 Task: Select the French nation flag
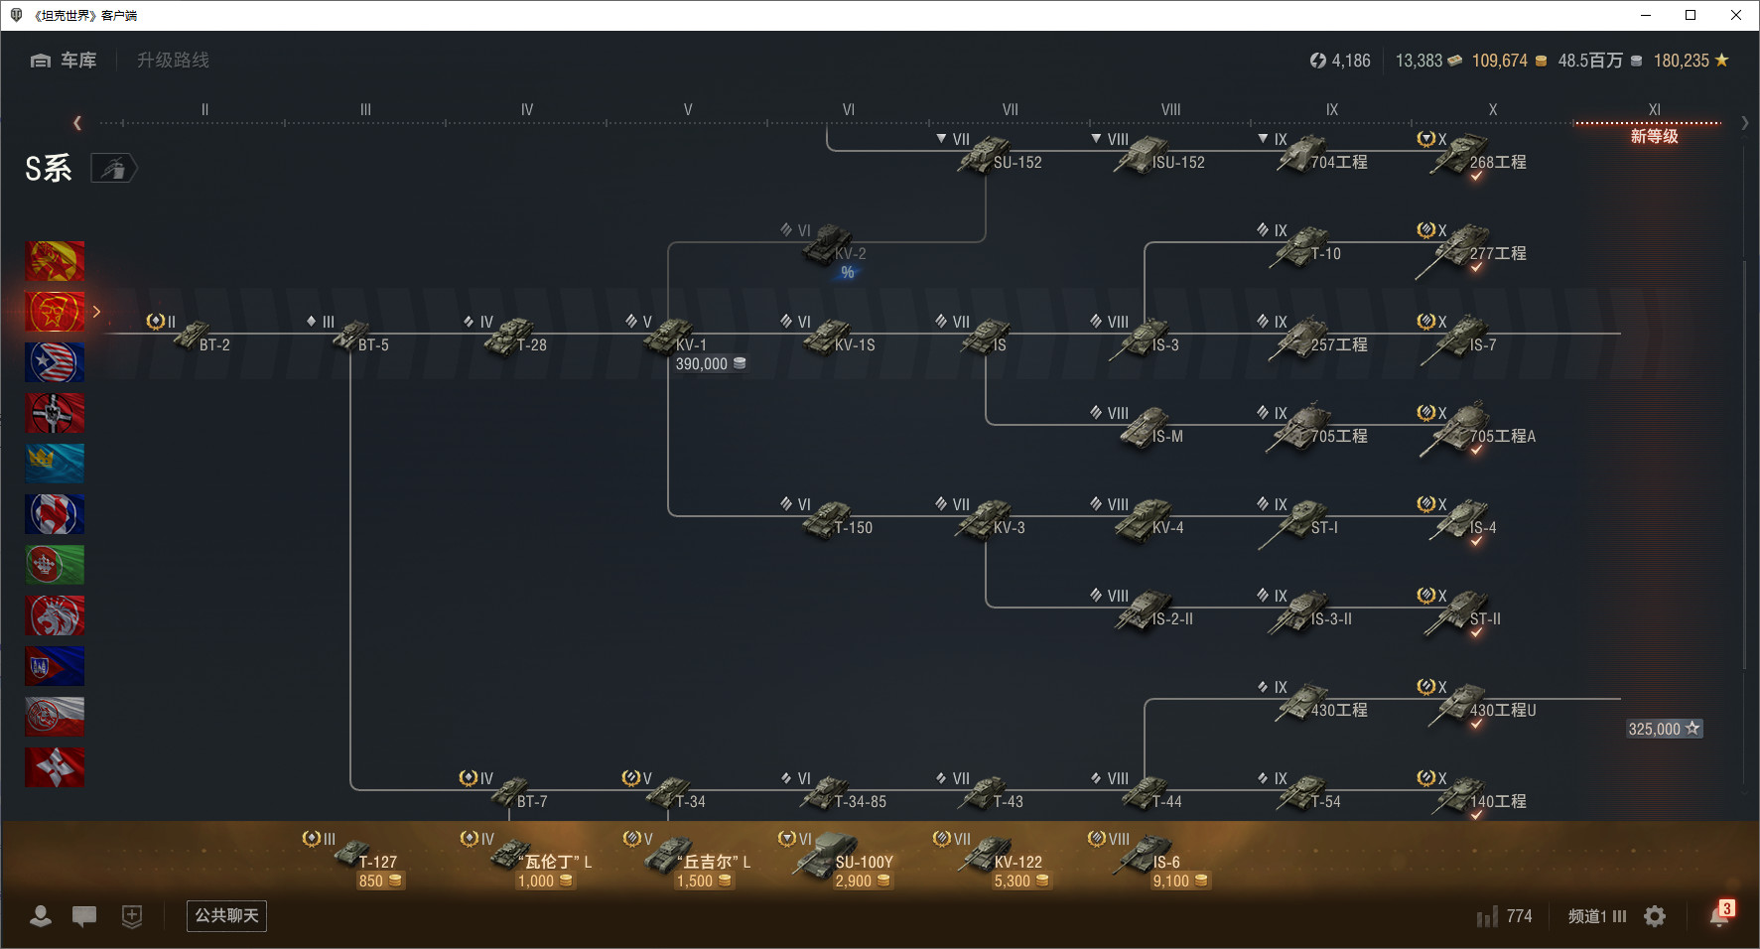(x=55, y=514)
